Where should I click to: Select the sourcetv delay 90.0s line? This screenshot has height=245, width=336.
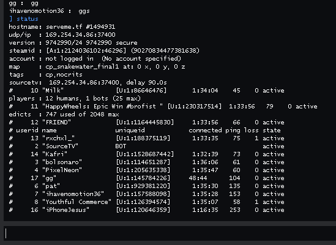tap(88, 83)
